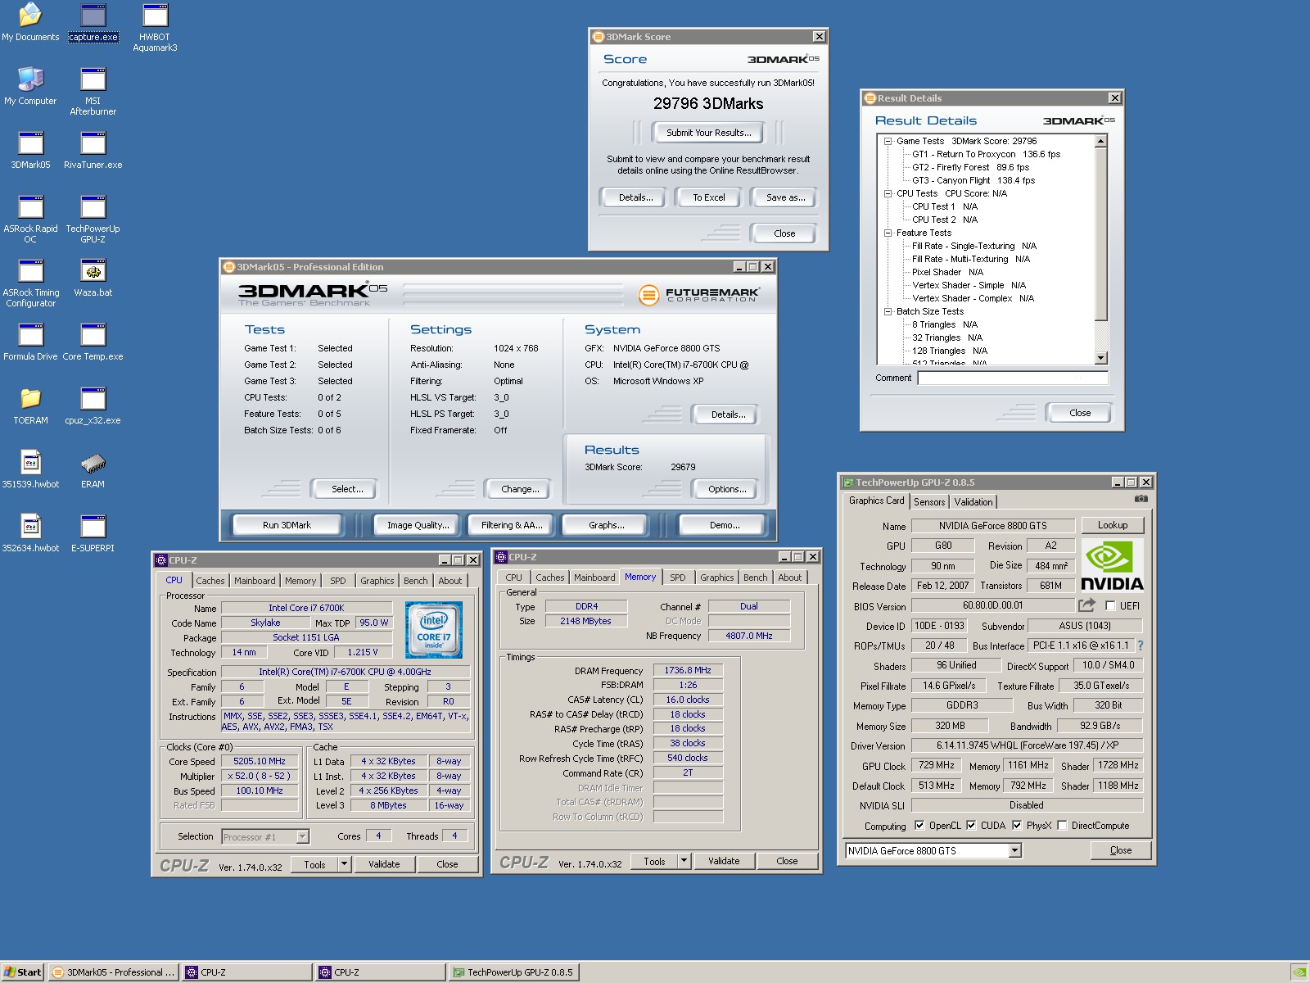
Task: Open Tools dropdown arrow in left CPU-Z
Action: (344, 864)
